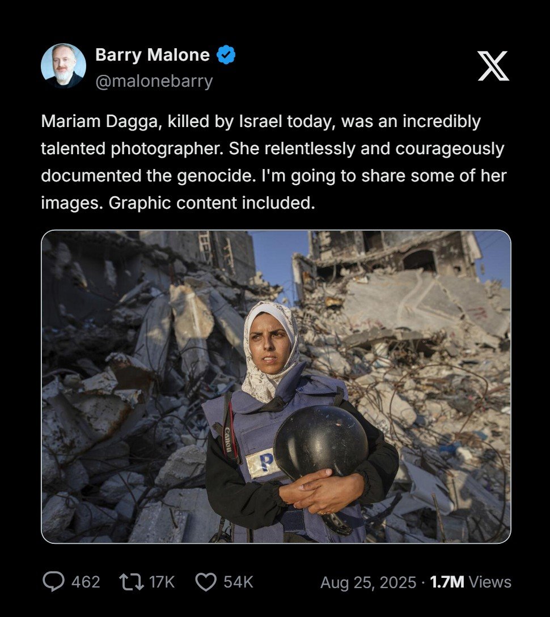Open the @malonebarry handle link
The height and width of the screenshot is (617, 550).
(x=154, y=81)
